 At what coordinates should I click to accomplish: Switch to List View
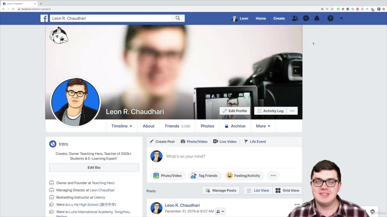[258, 190]
